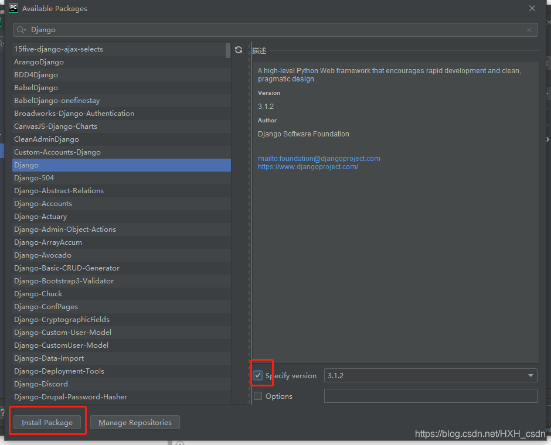Select the Django-Chuck package
551x445 pixels.
tap(121, 294)
